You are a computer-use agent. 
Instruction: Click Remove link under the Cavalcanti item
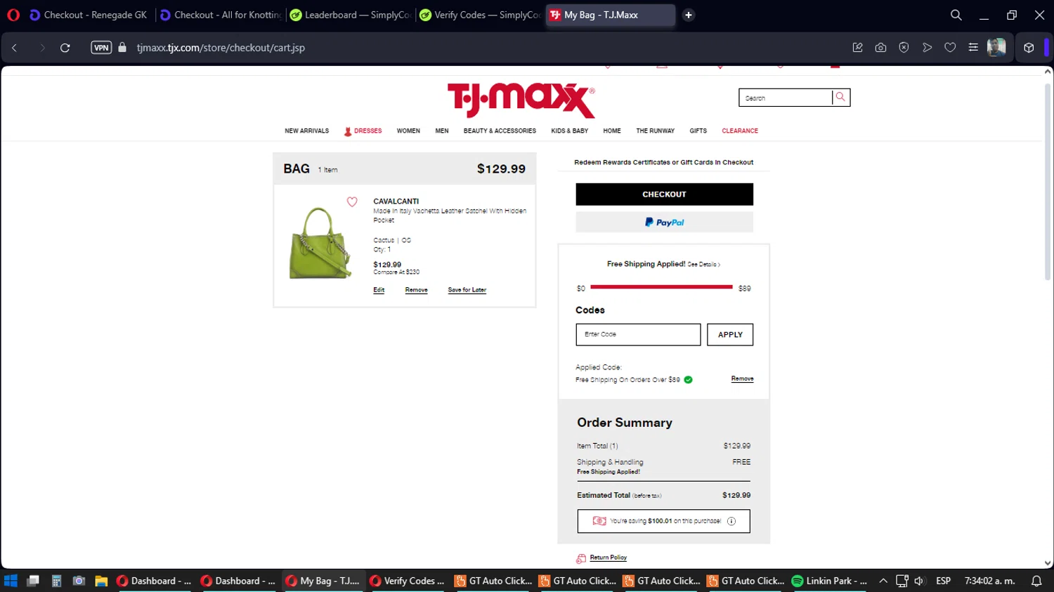tap(417, 290)
